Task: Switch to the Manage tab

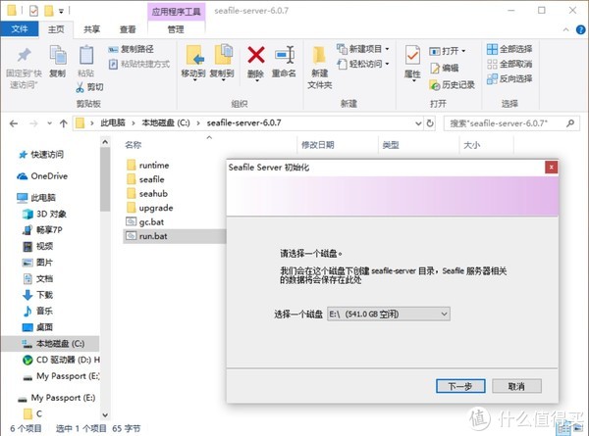Action: pyautogui.click(x=176, y=29)
